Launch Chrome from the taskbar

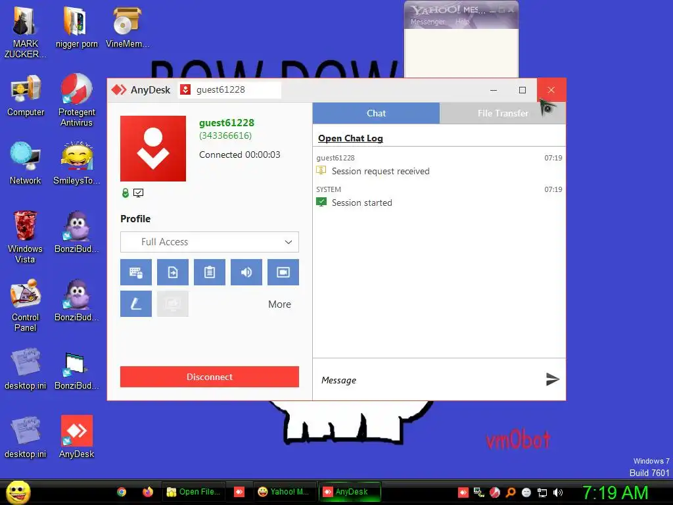(x=122, y=492)
